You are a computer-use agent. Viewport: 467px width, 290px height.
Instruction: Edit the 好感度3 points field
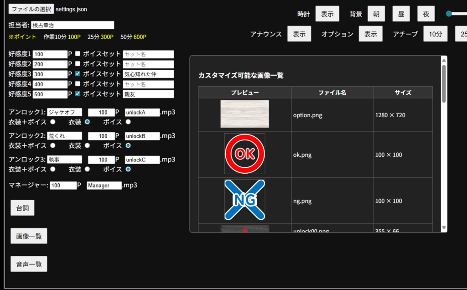point(50,74)
